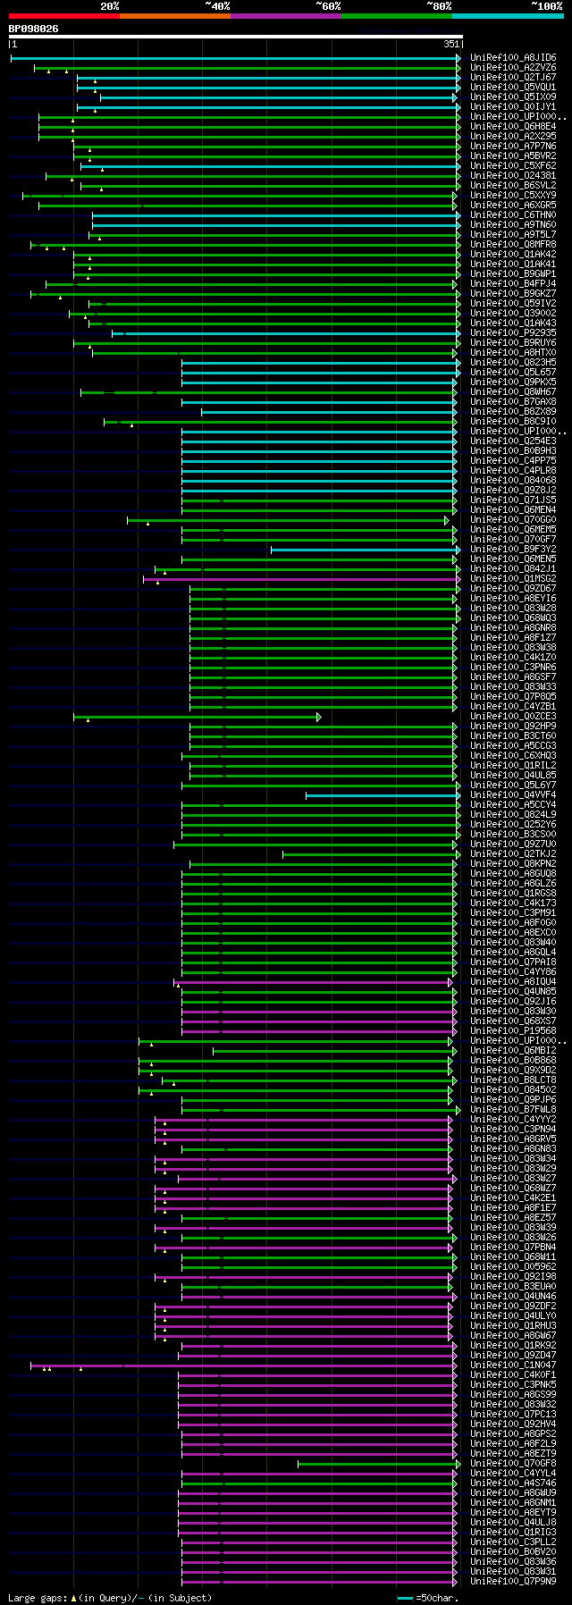Select label UniRef100_A5BVR2
The image size is (572, 1605).
pyautogui.click(x=513, y=156)
